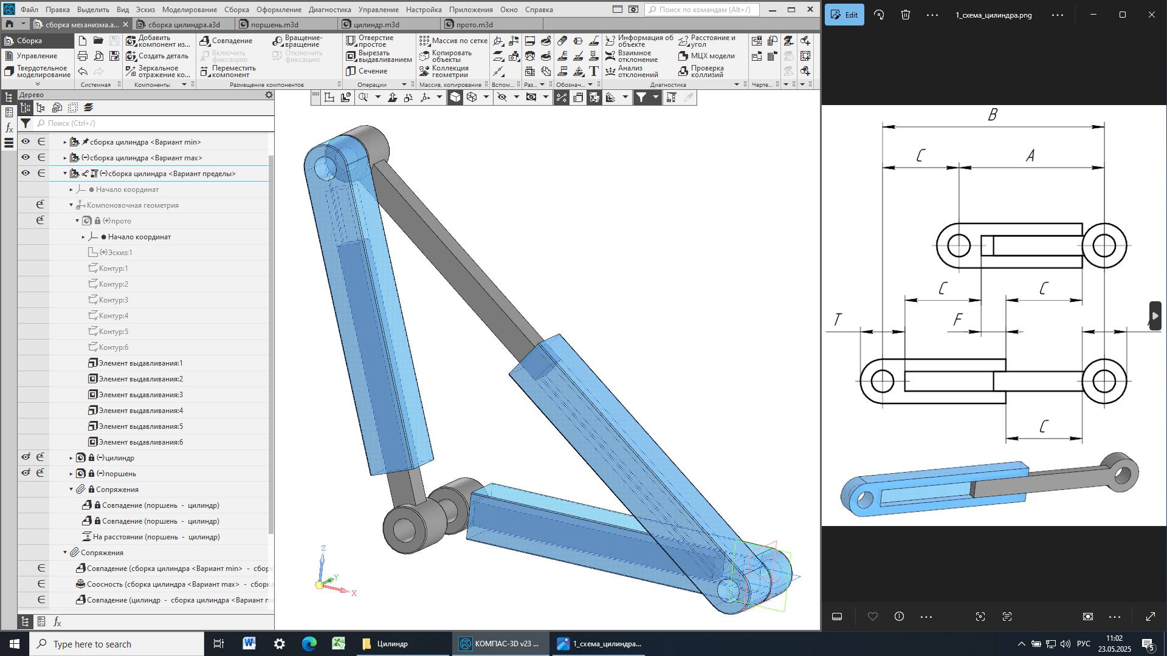
Task: Expand the поршень tree node
Action: pyautogui.click(x=71, y=474)
